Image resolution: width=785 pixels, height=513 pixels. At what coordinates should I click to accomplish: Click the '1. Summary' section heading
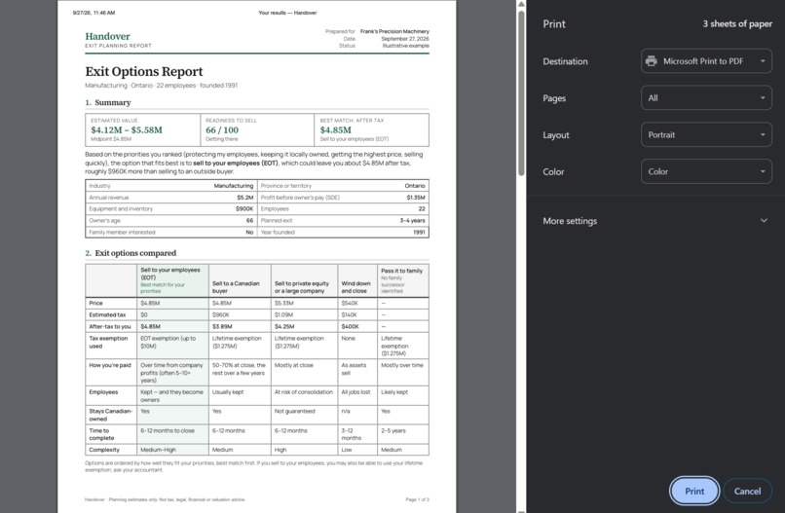click(108, 102)
